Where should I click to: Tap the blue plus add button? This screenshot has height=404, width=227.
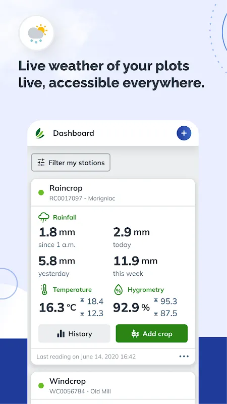(184, 133)
